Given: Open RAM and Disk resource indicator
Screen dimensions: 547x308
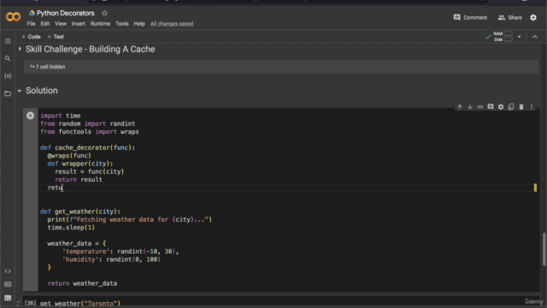Looking at the screenshot, I should (x=503, y=37).
